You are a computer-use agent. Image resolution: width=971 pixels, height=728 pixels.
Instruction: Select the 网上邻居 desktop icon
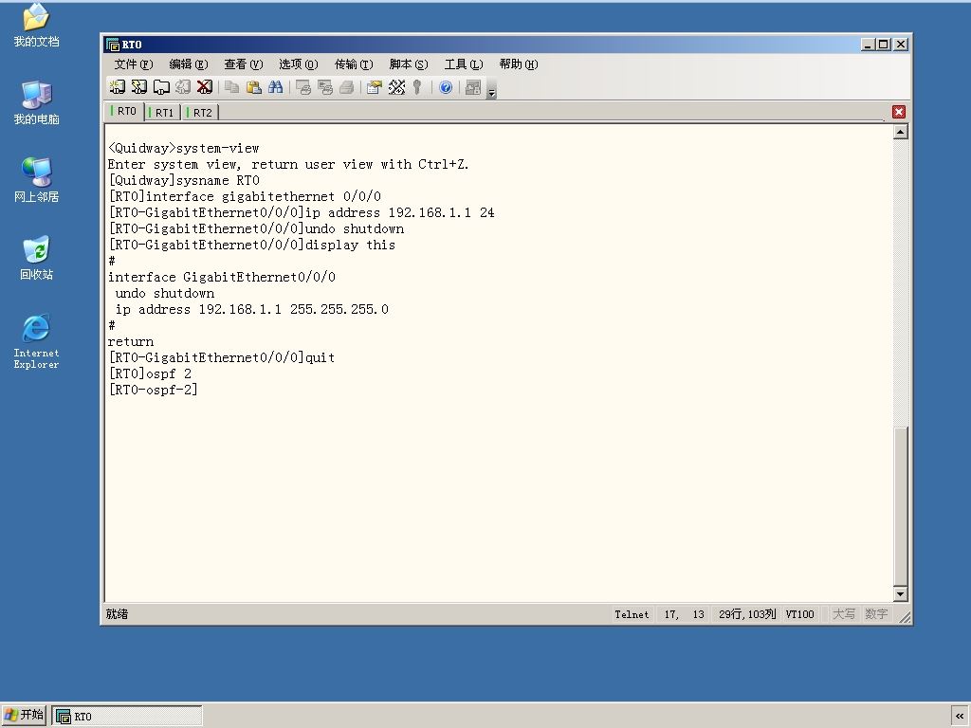(x=36, y=181)
